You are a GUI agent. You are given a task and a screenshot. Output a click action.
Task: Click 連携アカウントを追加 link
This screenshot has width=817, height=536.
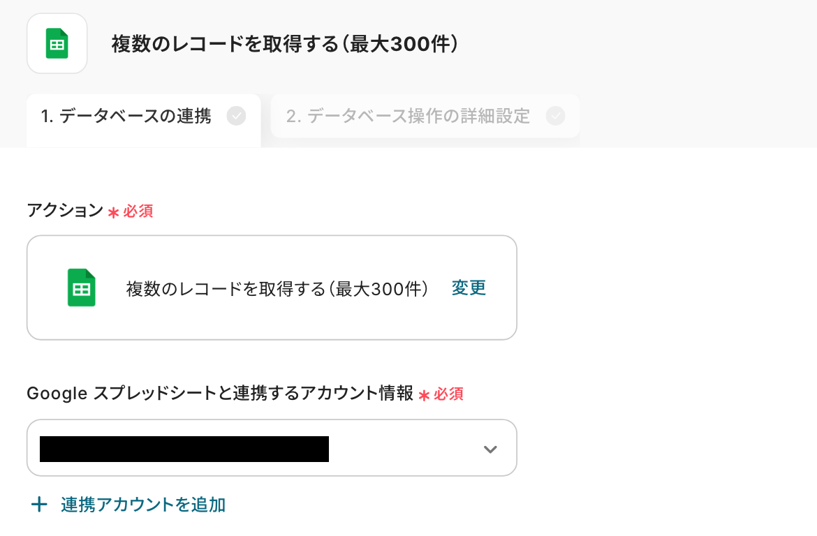pos(143,505)
